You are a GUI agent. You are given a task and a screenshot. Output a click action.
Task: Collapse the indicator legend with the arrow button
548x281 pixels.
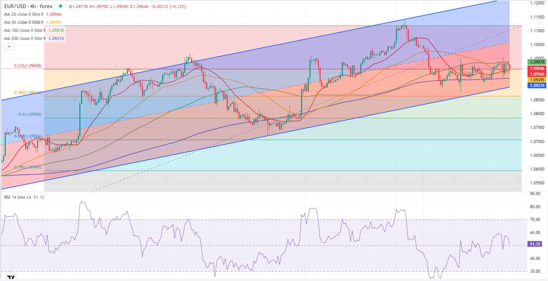click(x=9, y=46)
